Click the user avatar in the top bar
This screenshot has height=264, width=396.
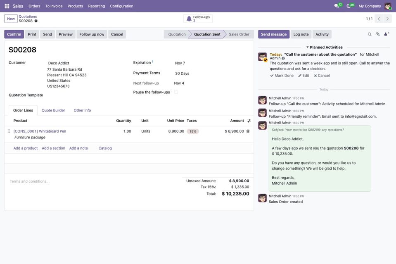[x=388, y=6]
